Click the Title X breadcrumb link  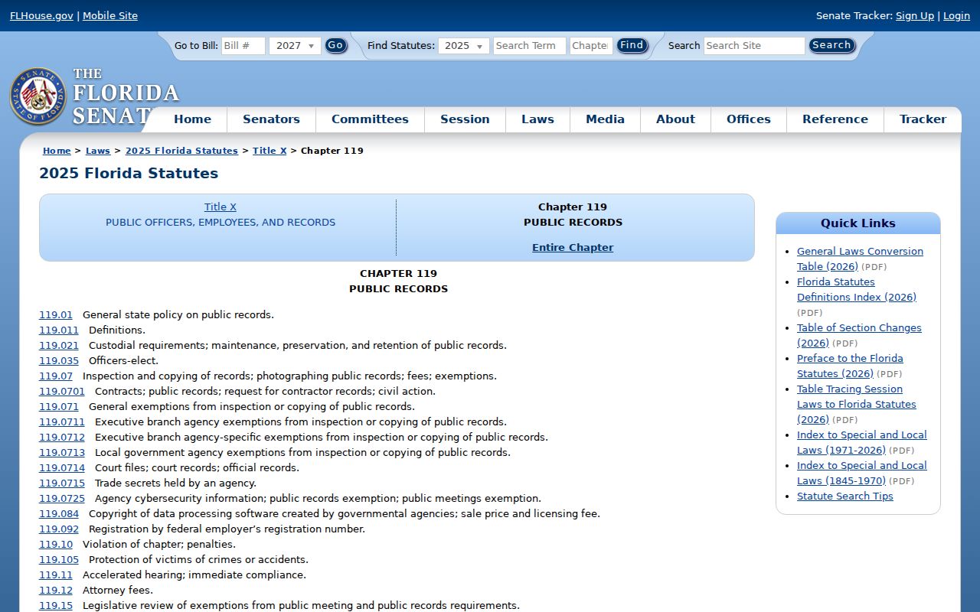tap(269, 151)
